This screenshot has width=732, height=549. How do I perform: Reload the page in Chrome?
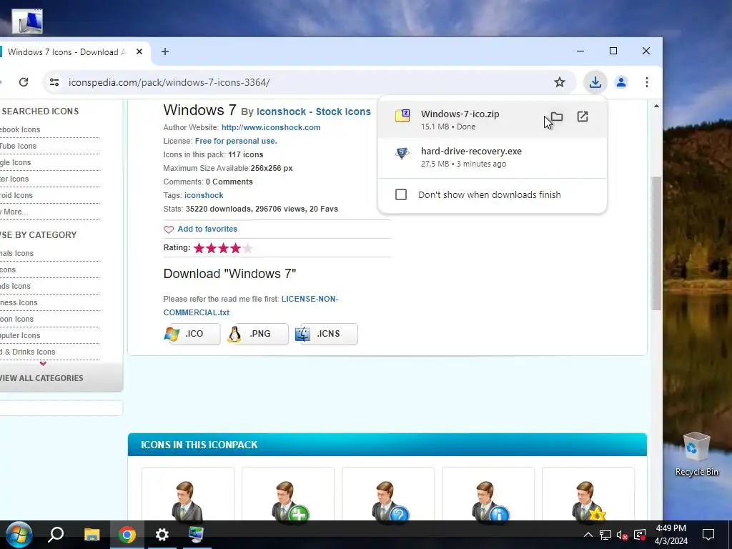24,82
